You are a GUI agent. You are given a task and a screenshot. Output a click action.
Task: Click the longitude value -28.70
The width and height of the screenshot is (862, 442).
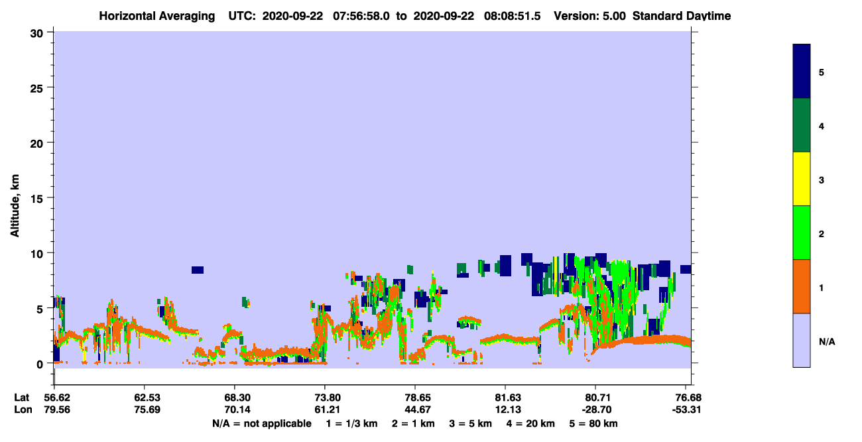point(596,410)
